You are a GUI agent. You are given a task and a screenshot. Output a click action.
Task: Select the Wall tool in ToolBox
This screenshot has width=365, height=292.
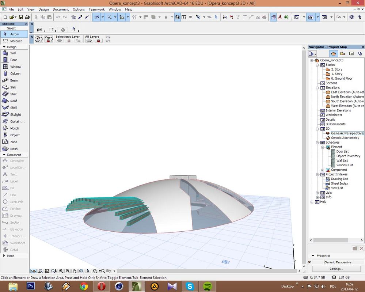tap(13, 53)
